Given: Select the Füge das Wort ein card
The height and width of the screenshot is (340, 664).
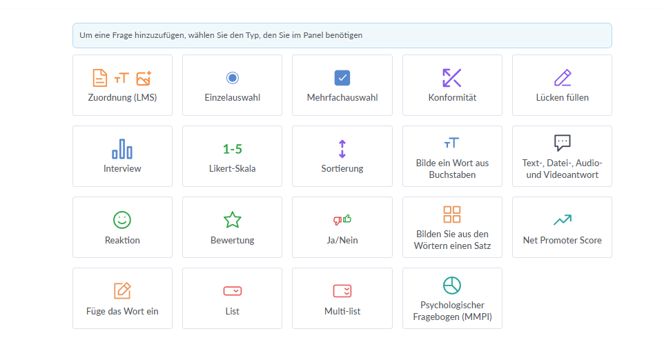Looking at the screenshot, I should [x=122, y=298].
